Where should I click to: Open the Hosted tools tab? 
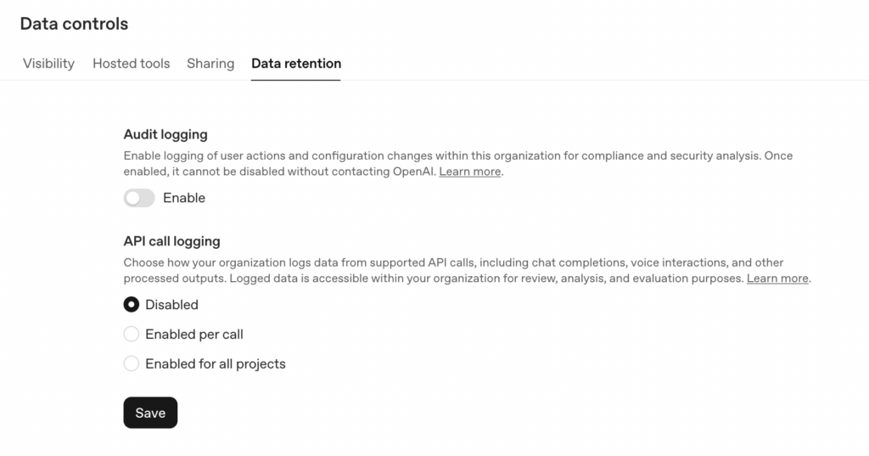click(131, 64)
